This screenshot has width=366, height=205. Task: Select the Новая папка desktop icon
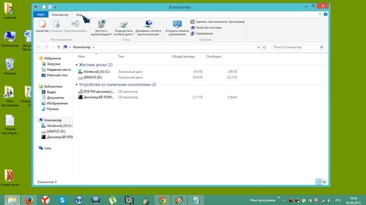click(x=10, y=178)
